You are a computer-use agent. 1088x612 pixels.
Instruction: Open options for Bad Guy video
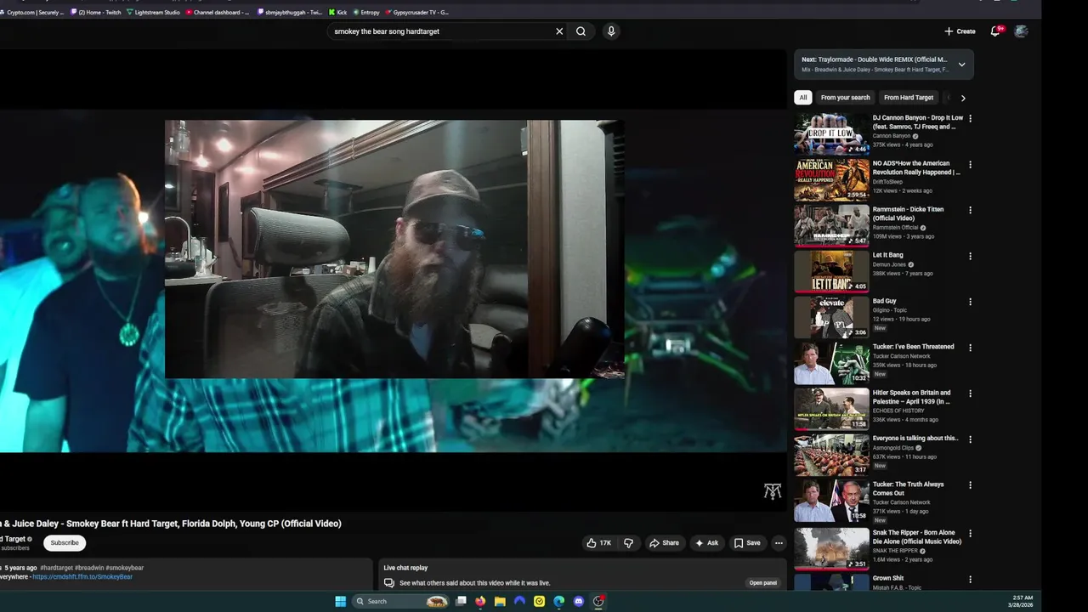click(x=970, y=302)
